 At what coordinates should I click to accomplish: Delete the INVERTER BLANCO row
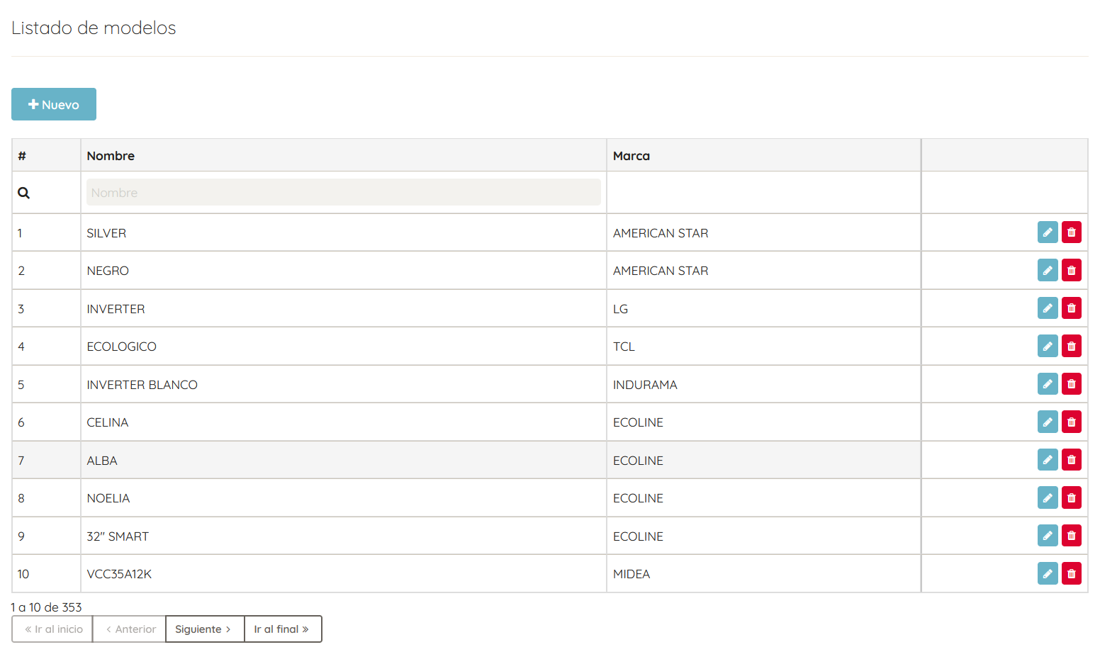[1072, 384]
